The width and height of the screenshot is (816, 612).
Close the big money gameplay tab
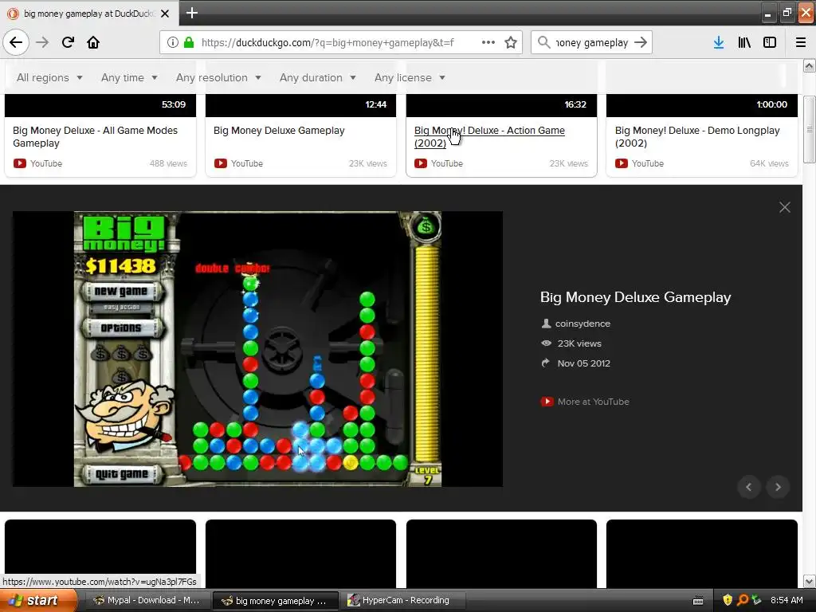coord(165,14)
